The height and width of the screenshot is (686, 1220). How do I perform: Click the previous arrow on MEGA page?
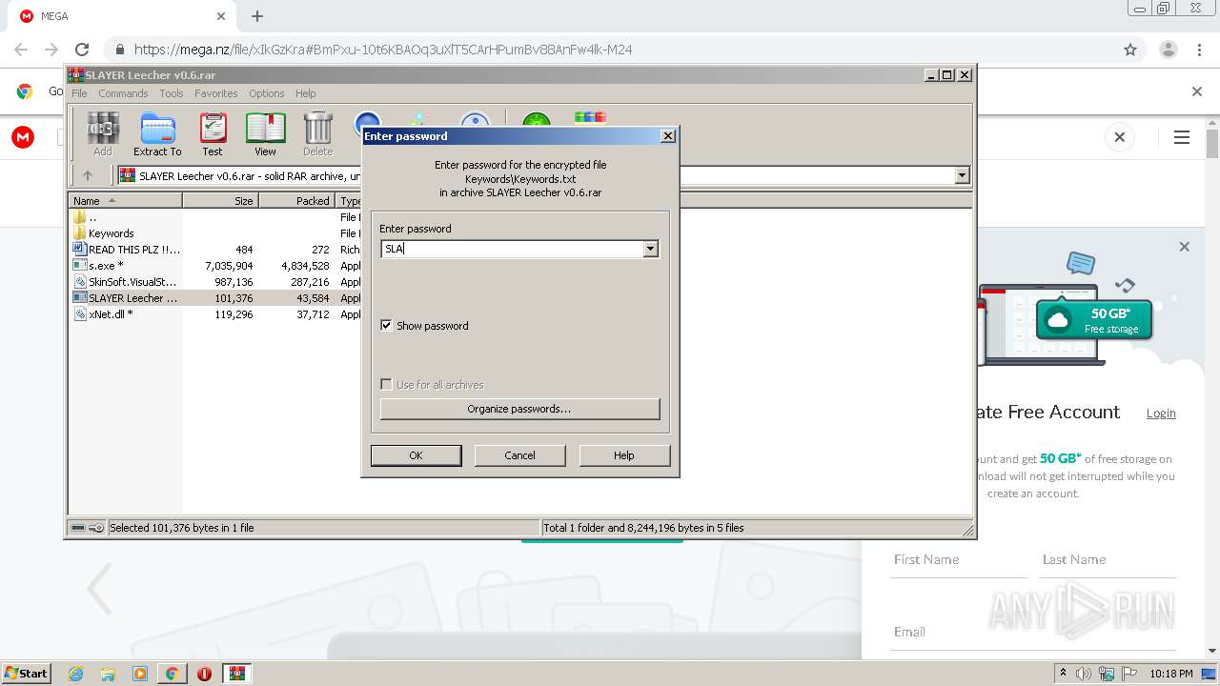(x=99, y=588)
